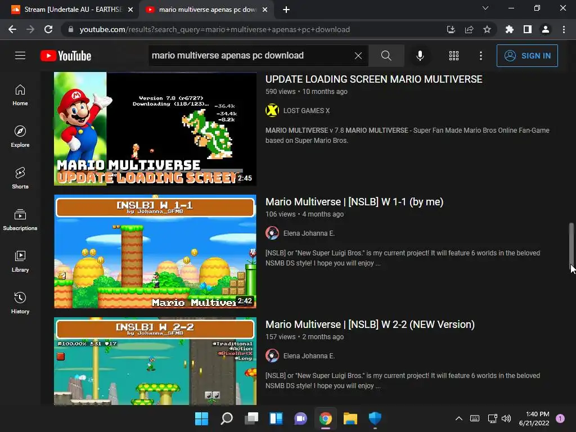Click the LOST GAMES X channel avatar

(x=272, y=111)
